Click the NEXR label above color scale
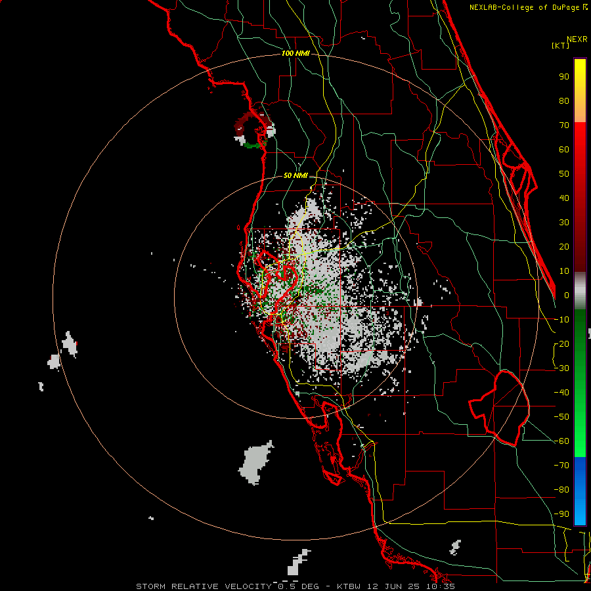Image resolution: width=591 pixels, height=591 pixels. click(577, 39)
